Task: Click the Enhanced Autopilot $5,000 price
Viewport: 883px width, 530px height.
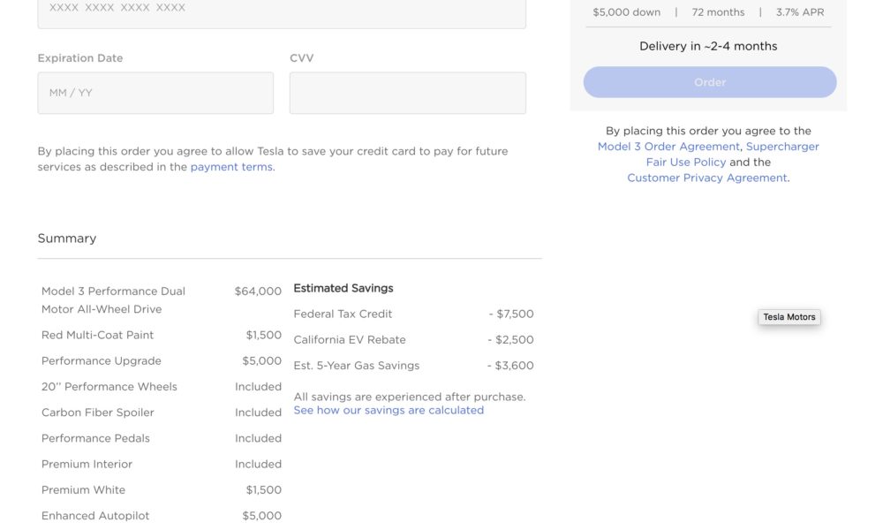Action: [262, 516]
